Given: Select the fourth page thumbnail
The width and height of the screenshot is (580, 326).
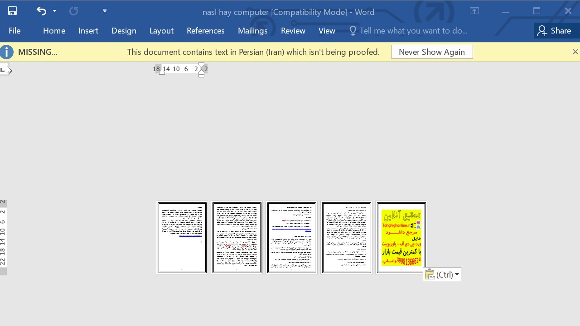Looking at the screenshot, I should (346, 238).
